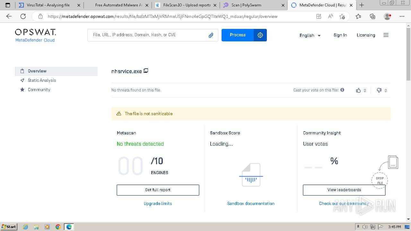Open the Upgrade limits link
The height and width of the screenshot is (231, 411).
pos(158,203)
